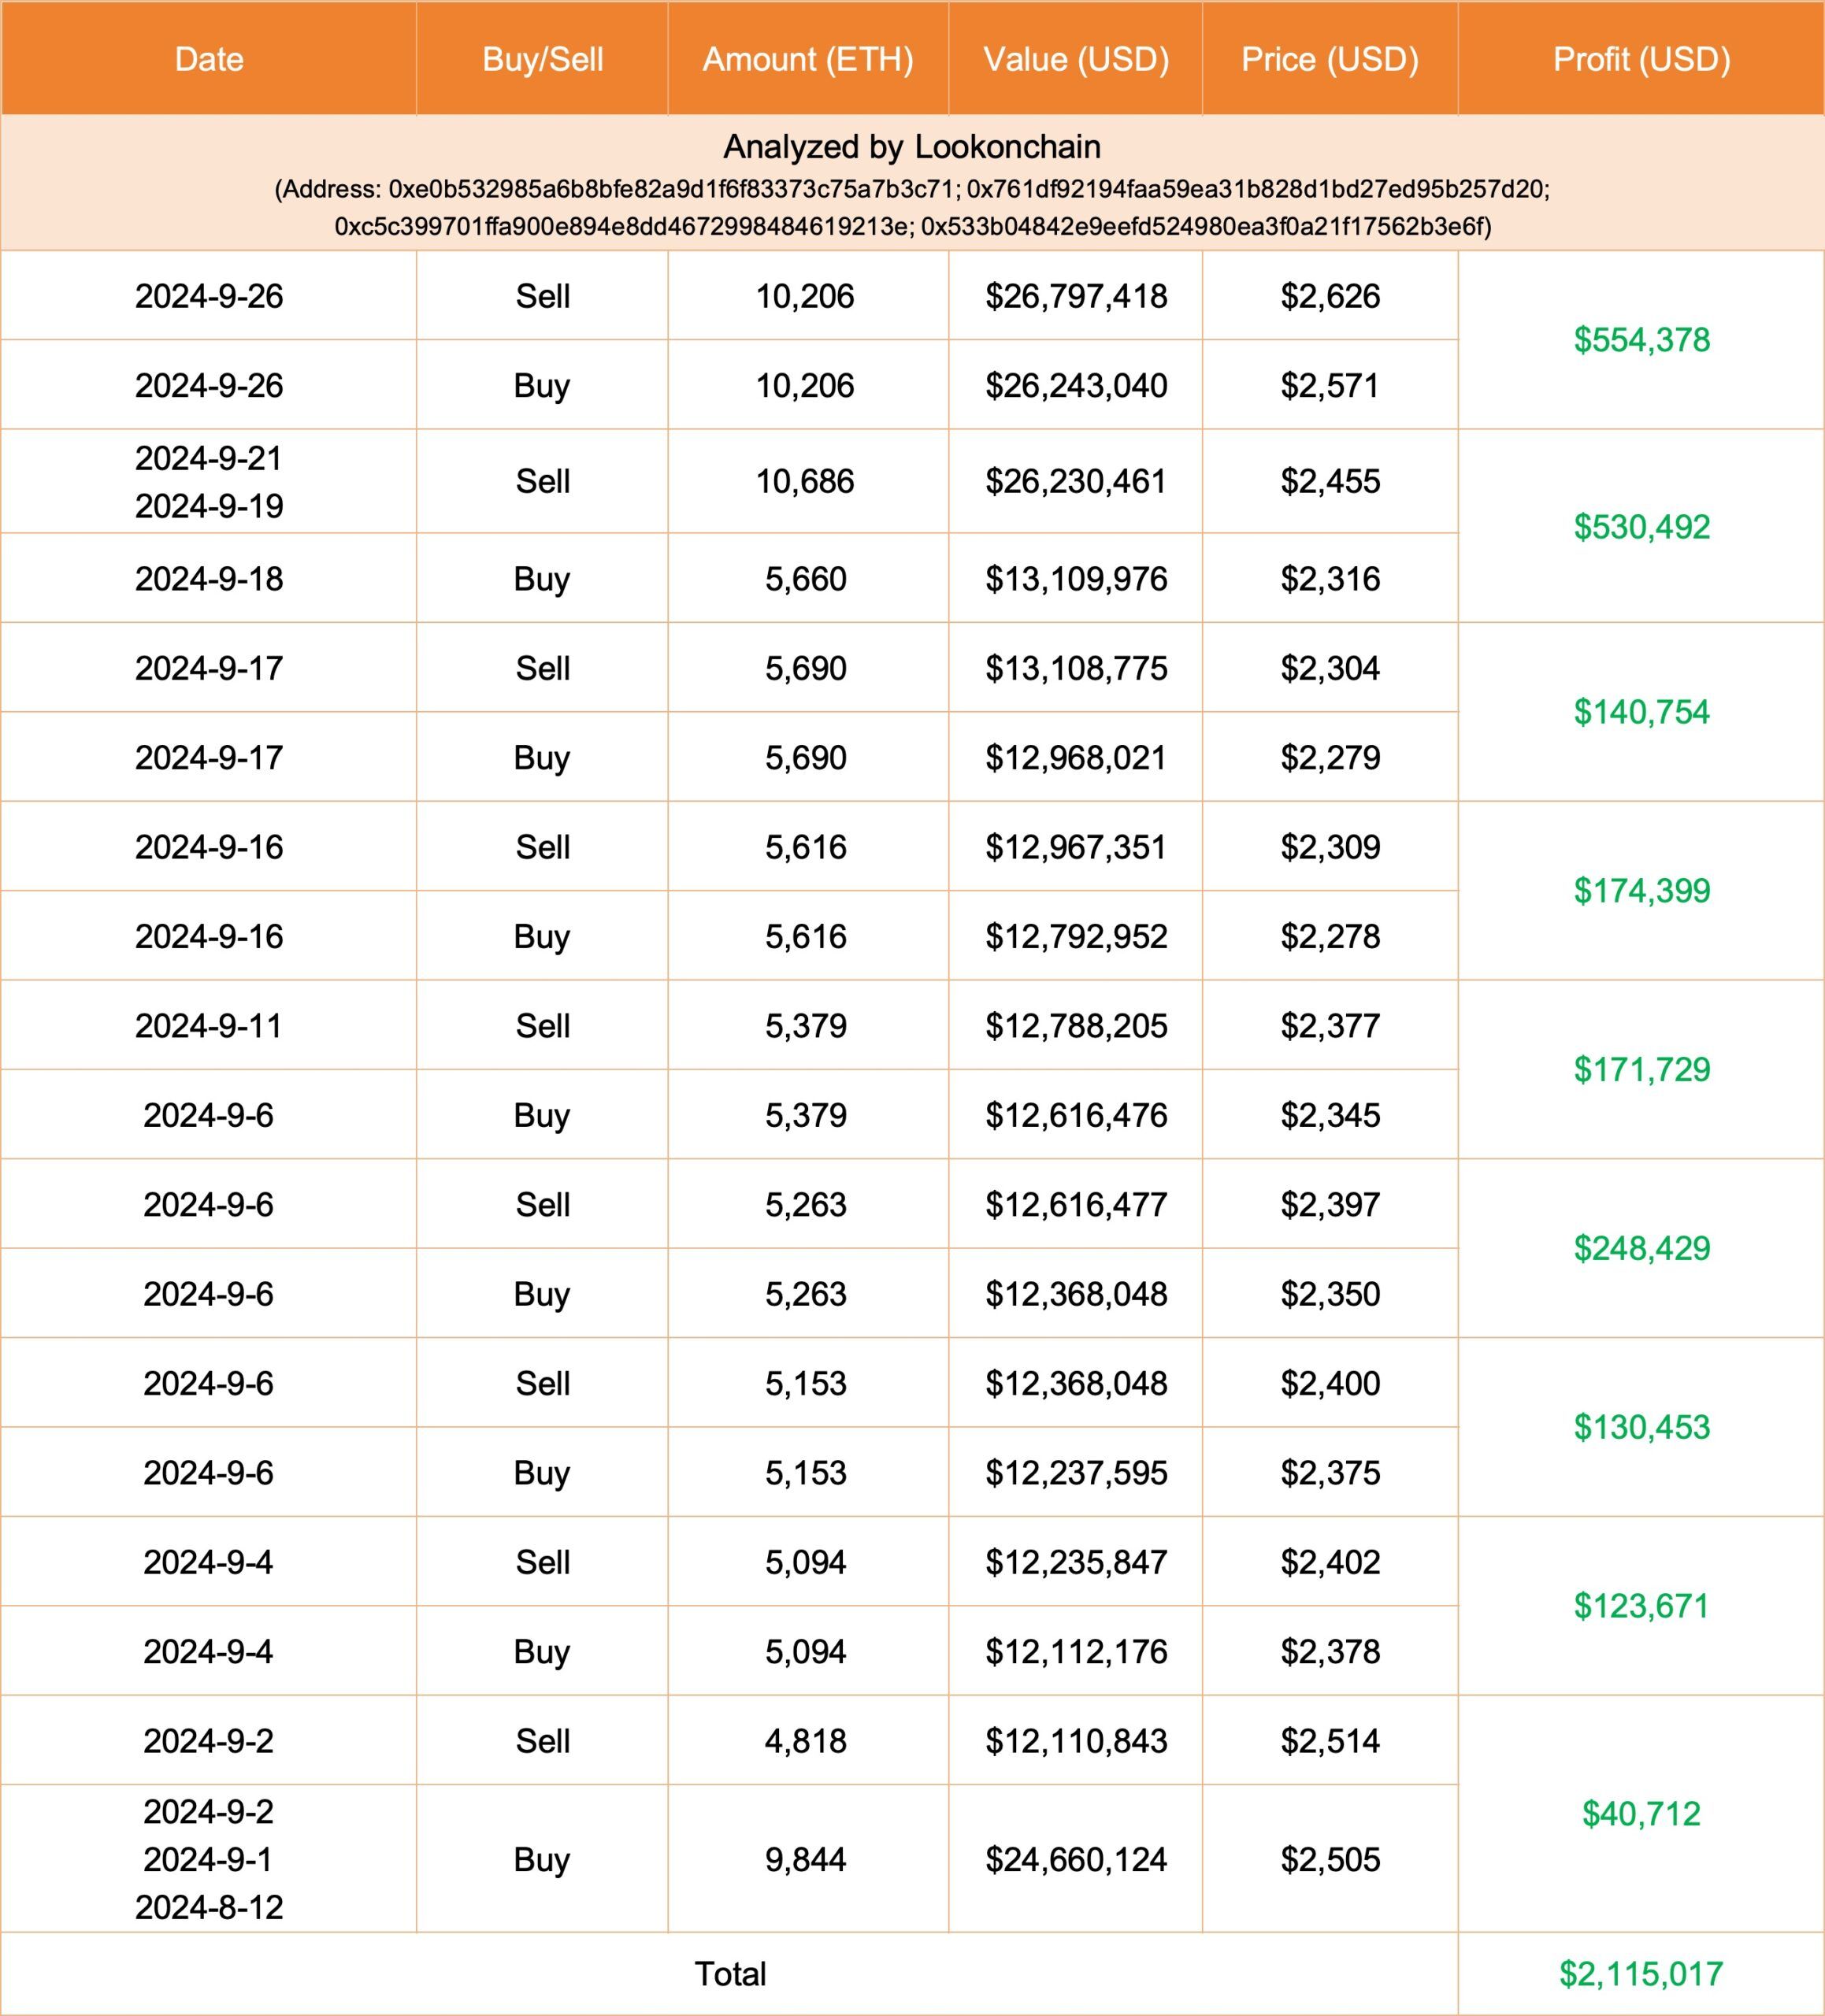The height and width of the screenshot is (2016, 1825).
Task: Click the 2024-9-18 date cell
Action: pos(208,578)
